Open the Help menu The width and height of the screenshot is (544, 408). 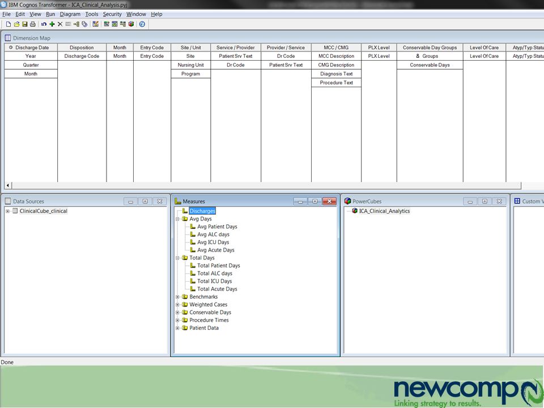click(156, 14)
